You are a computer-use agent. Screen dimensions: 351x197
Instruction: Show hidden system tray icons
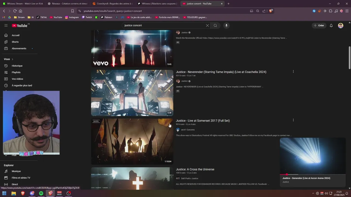tap(313, 193)
